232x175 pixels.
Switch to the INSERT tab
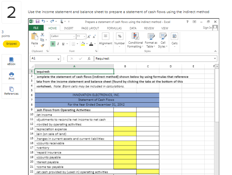pyautogui.click(x=69, y=28)
